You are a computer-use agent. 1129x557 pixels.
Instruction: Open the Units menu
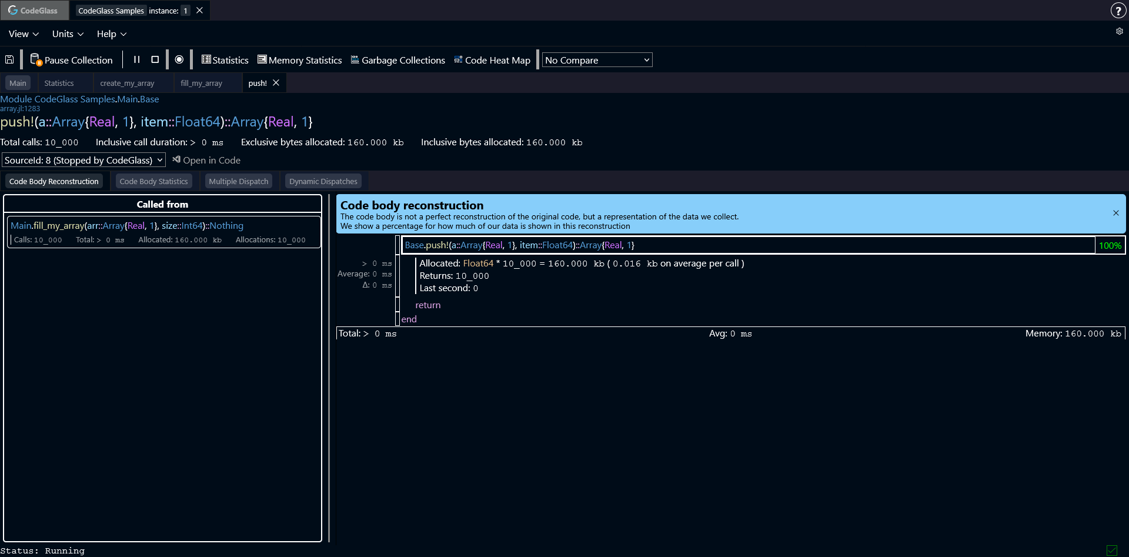(x=68, y=34)
